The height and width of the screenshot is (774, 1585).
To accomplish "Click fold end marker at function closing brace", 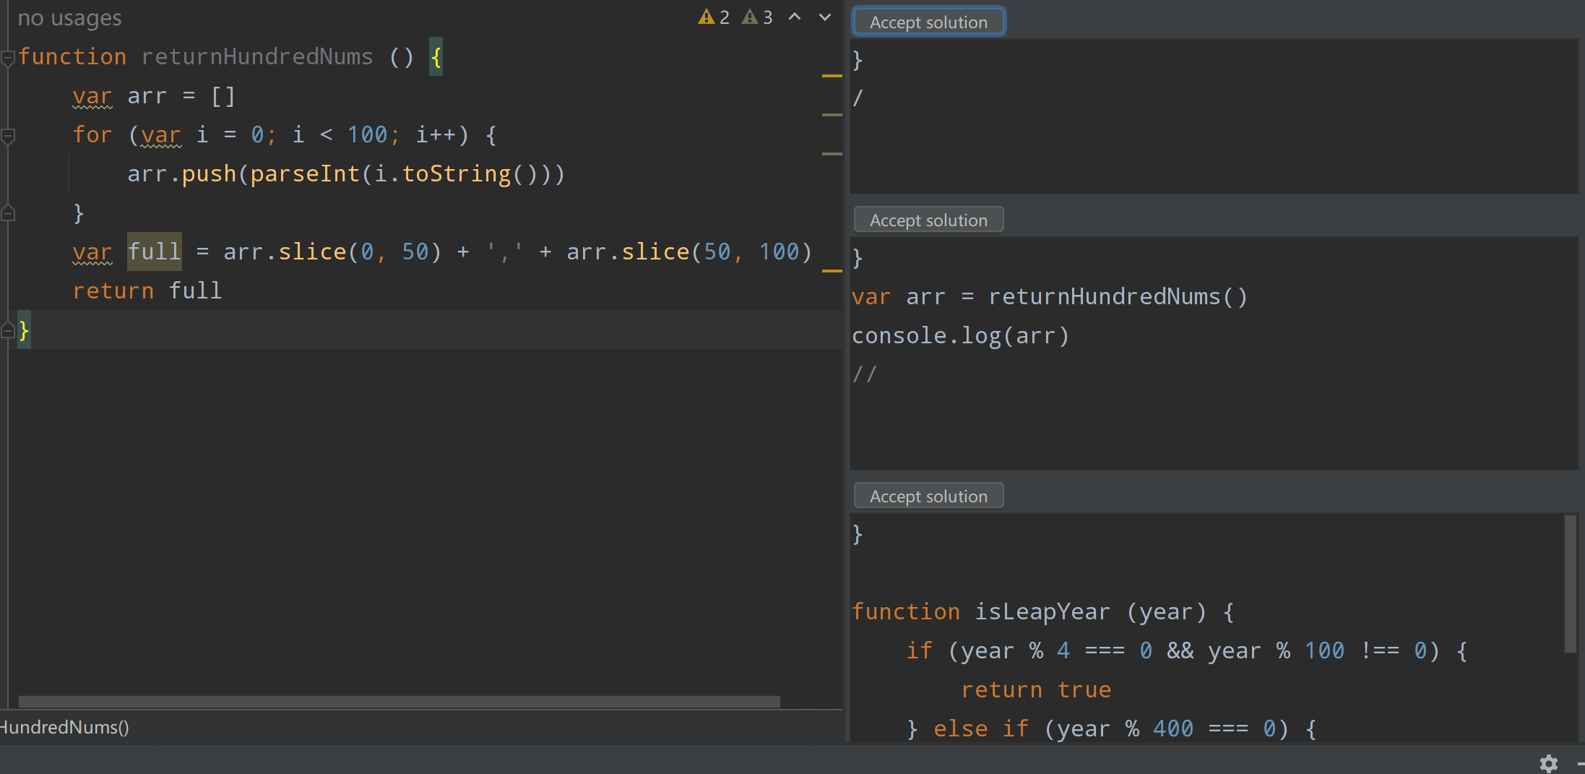I will (8, 331).
